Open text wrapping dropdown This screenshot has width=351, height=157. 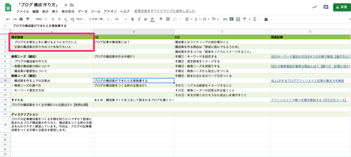click(x=206, y=19)
